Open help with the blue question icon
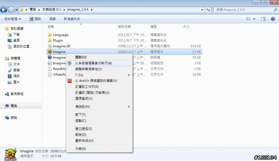279x161 pixels. pos(273,19)
